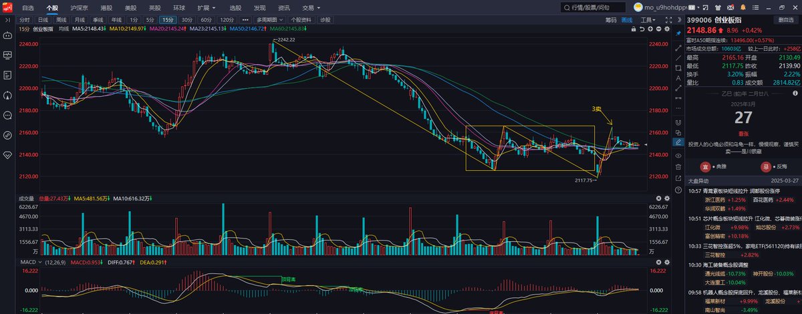This screenshot has width=802, height=314.
Task: Open the 资讯 tab
Action: click(284, 7)
